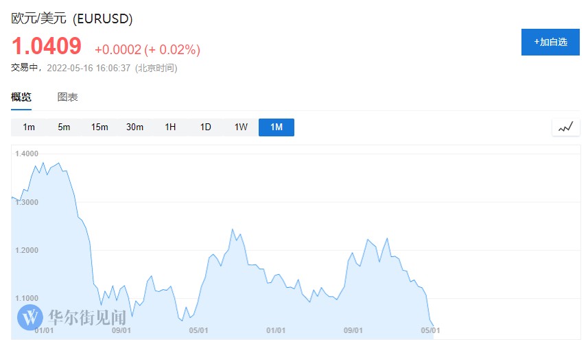
Task: Select the 1m interval
Action: (x=29, y=127)
